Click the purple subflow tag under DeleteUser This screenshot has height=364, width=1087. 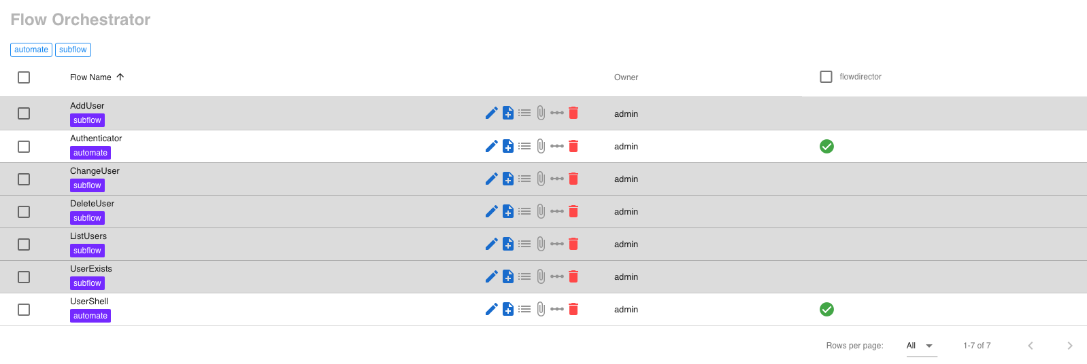[x=87, y=218]
